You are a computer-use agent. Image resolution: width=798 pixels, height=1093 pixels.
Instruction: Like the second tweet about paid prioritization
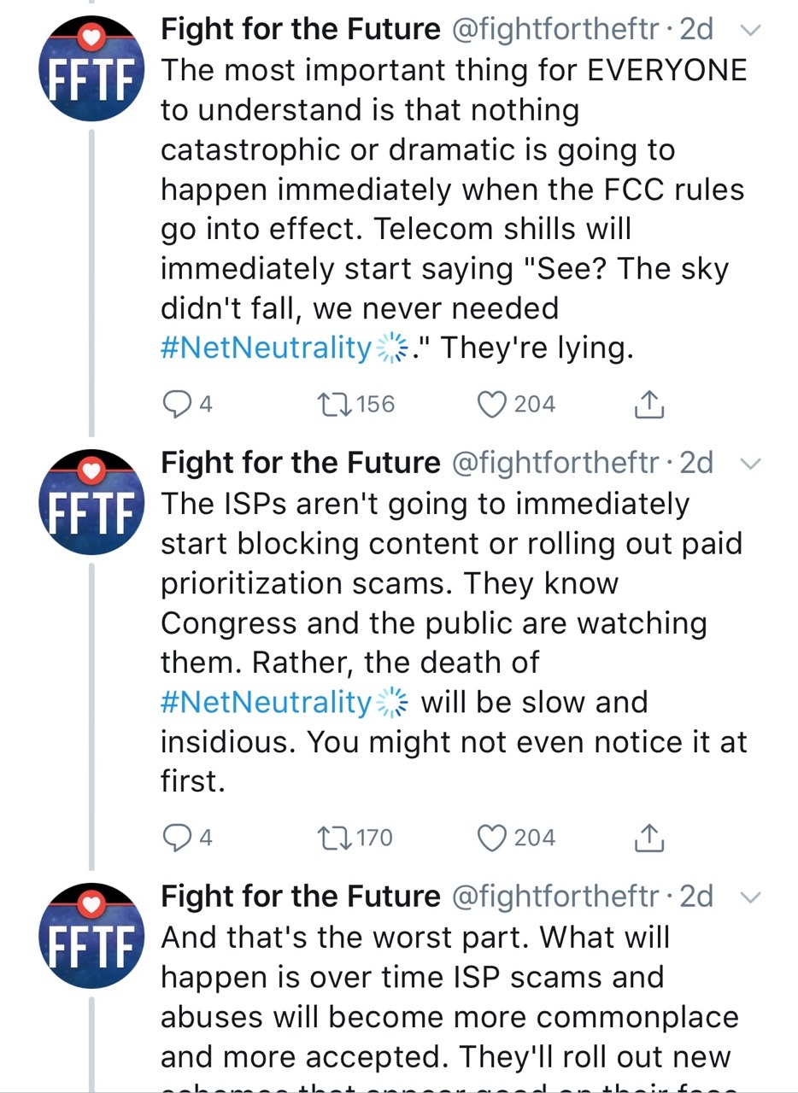pyautogui.click(x=493, y=838)
